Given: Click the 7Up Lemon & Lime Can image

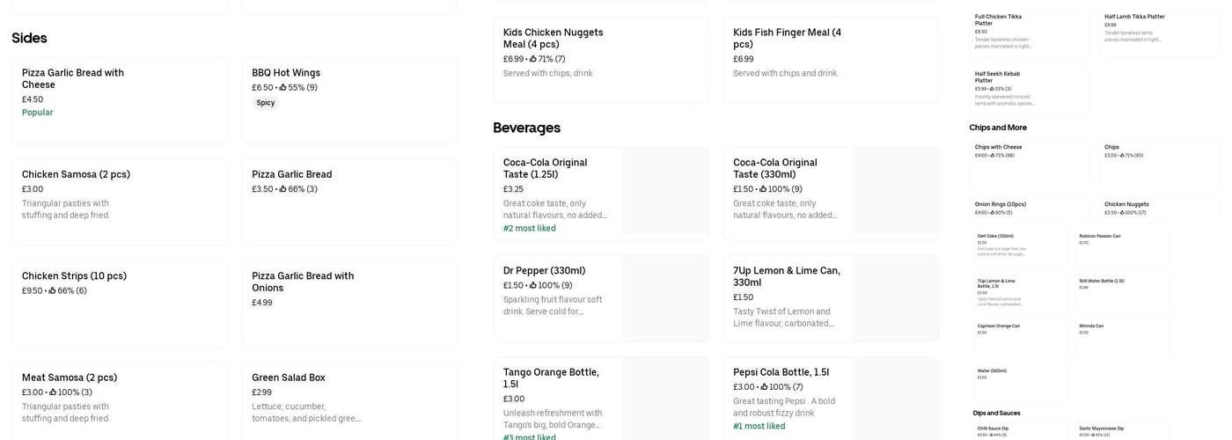Looking at the screenshot, I should pos(895,299).
